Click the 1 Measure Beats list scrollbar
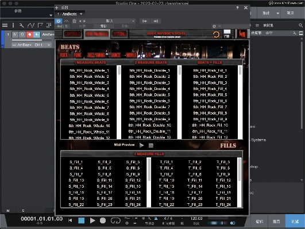This screenshot has height=229, width=305. (x=119, y=102)
